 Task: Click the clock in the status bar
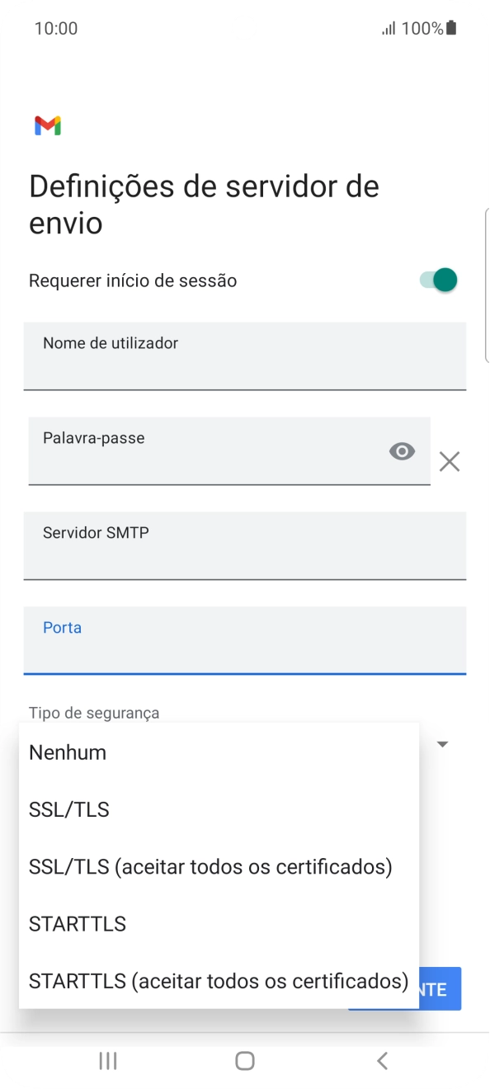coord(56,27)
